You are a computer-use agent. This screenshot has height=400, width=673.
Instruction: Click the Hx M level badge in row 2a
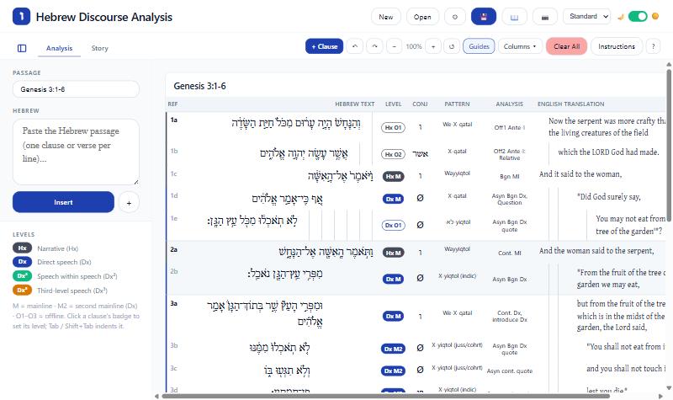coord(393,253)
